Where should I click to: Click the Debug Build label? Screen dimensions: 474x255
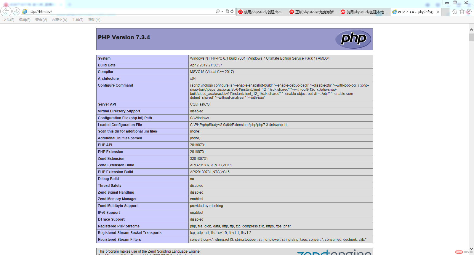pos(108,179)
